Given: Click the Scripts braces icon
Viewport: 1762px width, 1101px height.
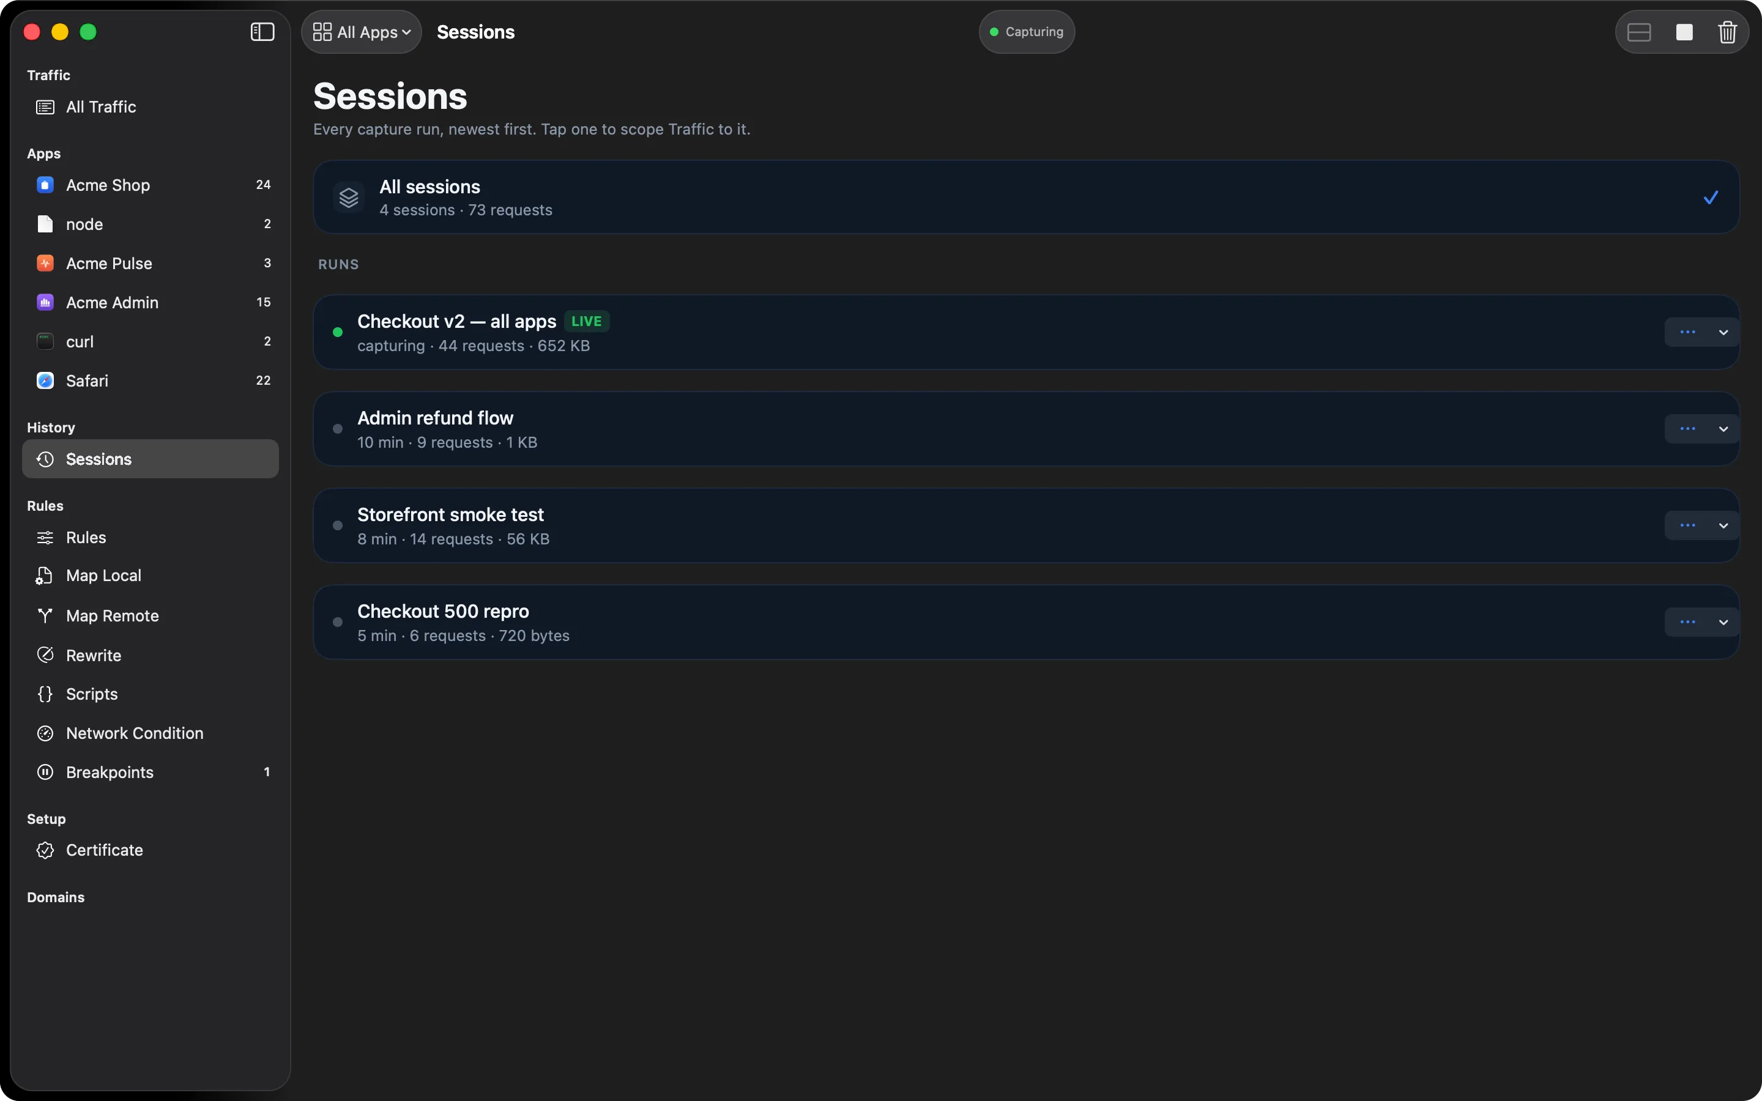Looking at the screenshot, I should [45, 694].
